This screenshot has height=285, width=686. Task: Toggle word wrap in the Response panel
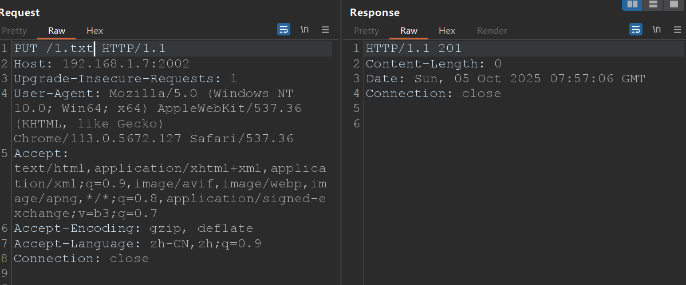pos(636,30)
